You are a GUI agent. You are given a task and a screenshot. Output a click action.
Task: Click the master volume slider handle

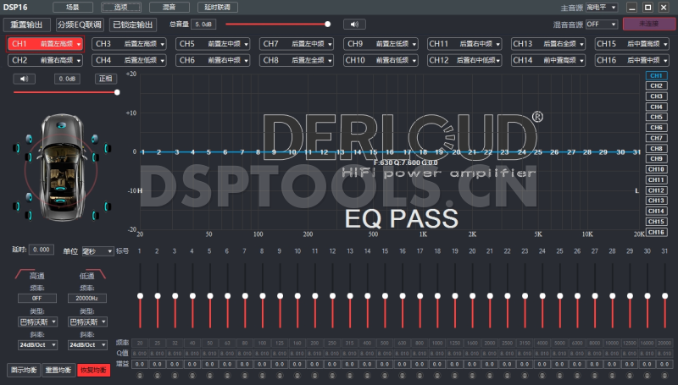coord(327,25)
